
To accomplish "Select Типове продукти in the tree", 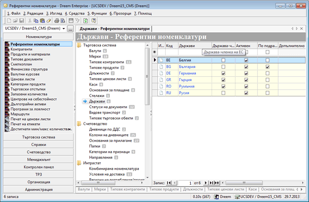I will [x=104, y=68].
